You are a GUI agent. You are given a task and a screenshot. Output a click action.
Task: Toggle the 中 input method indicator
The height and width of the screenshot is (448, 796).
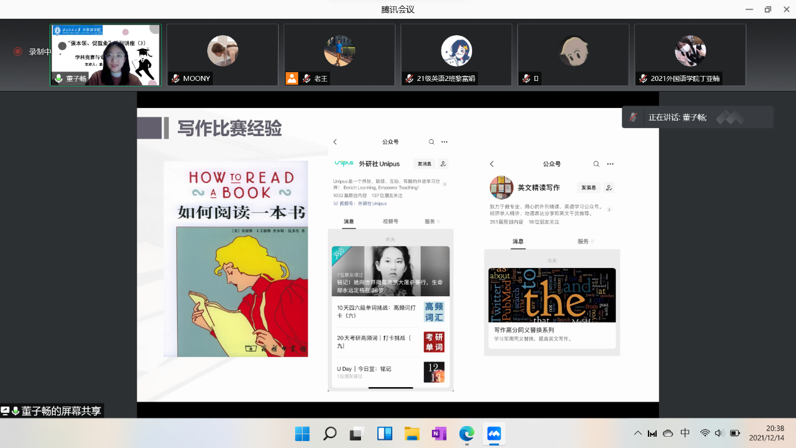[685, 433]
